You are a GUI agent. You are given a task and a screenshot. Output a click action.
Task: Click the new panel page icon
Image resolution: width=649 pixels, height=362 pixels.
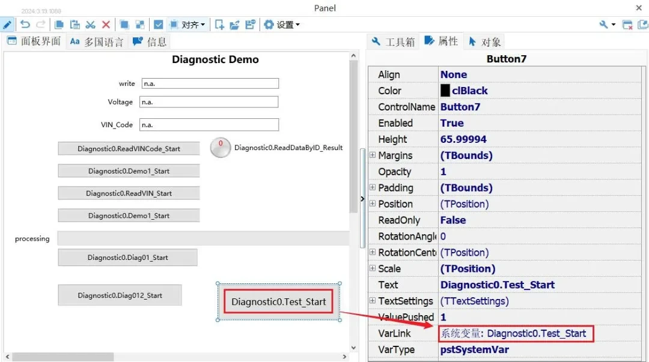pos(219,25)
